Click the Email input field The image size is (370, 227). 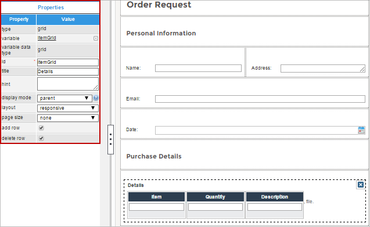(260, 99)
